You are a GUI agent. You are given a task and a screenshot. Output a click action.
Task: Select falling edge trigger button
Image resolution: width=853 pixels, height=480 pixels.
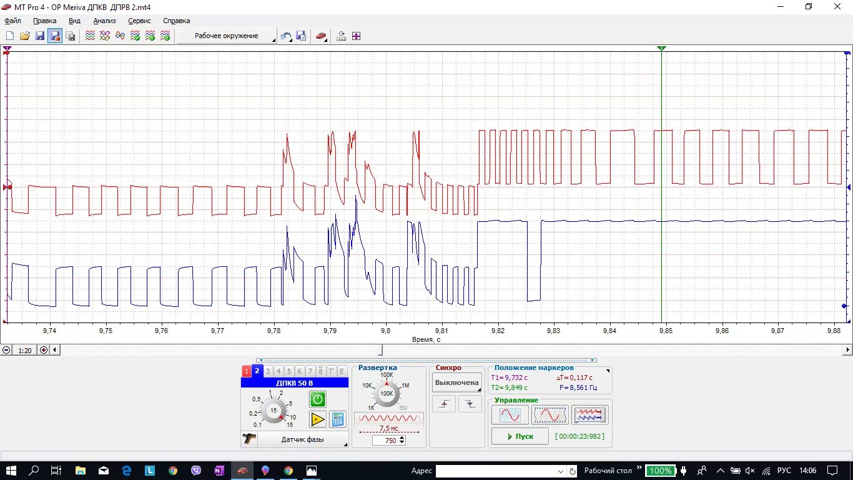(x=470, y=404)
